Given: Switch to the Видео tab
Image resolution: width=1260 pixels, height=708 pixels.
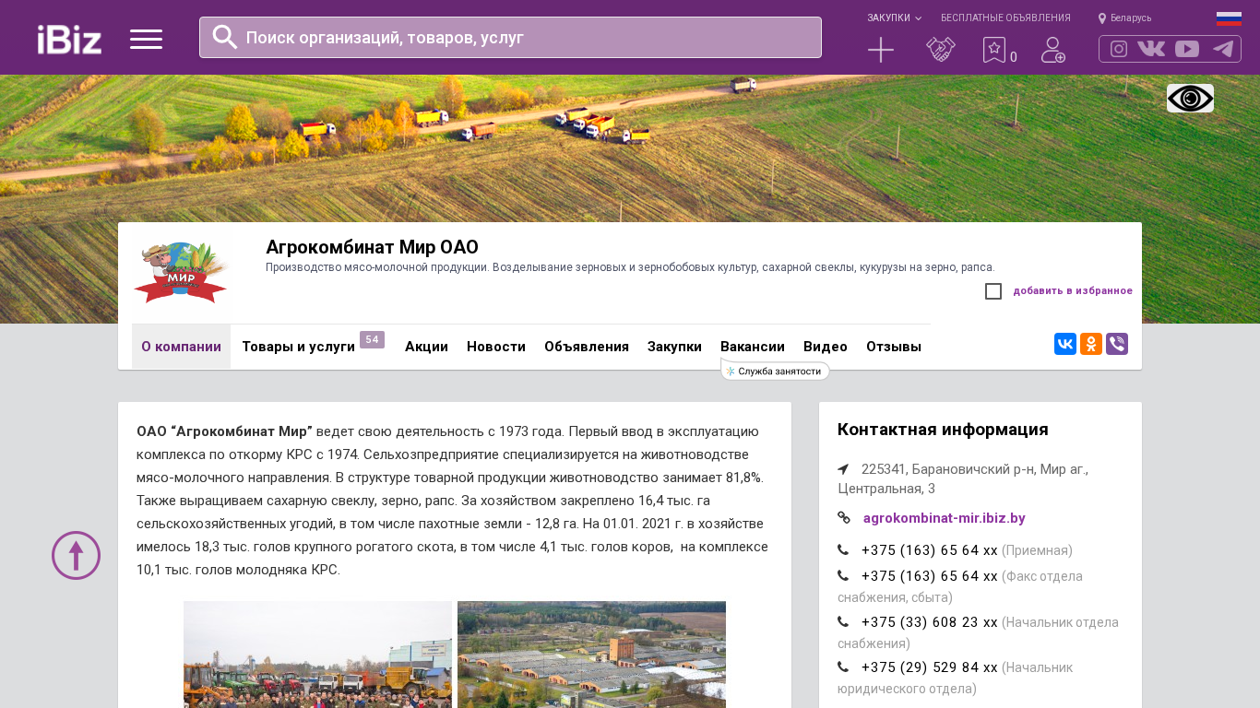Looking at the screenshot, I should coord(826,347).
